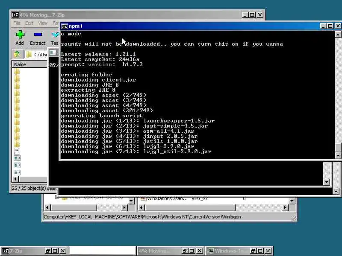This screenshot has height=256, width=342.
Task: Click the REG_SZ type cell in Registry Editor
Action: tap(200, 198)
